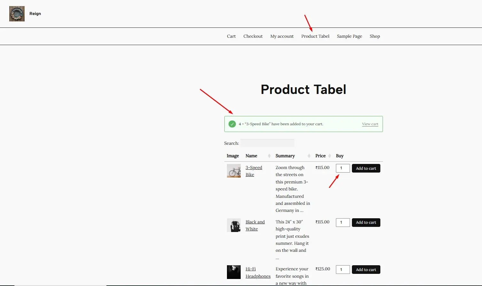
Task: Click the View cart link
Action: tap(370, 124)
